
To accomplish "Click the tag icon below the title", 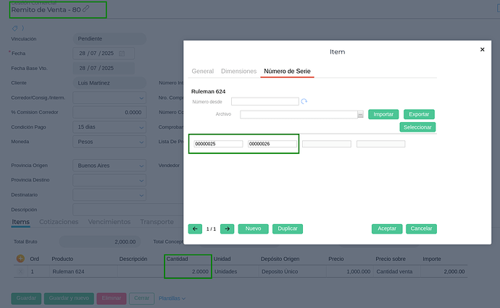I will click(15, 28).
